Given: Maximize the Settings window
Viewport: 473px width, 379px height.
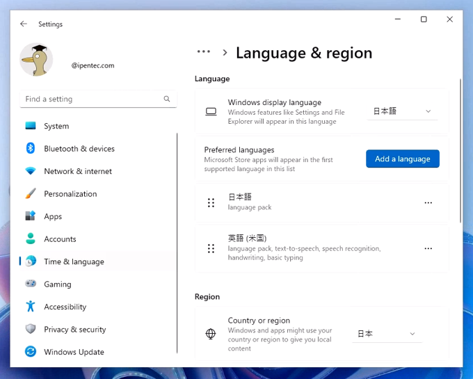Looking at the screenshot, I should [424, 19].
